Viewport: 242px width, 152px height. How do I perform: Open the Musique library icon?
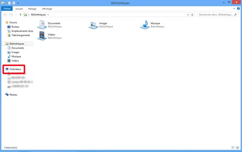coord(145,25)
